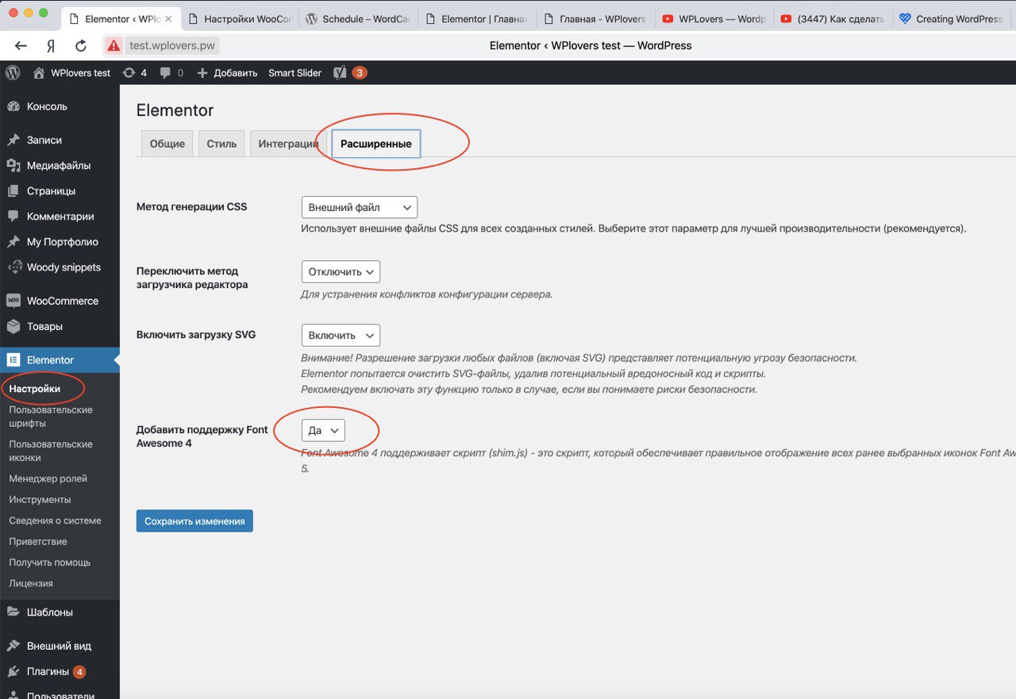Open Менеджер ролей submenu item
Viewport: 1016px width, 699px height.
point(48,478)
